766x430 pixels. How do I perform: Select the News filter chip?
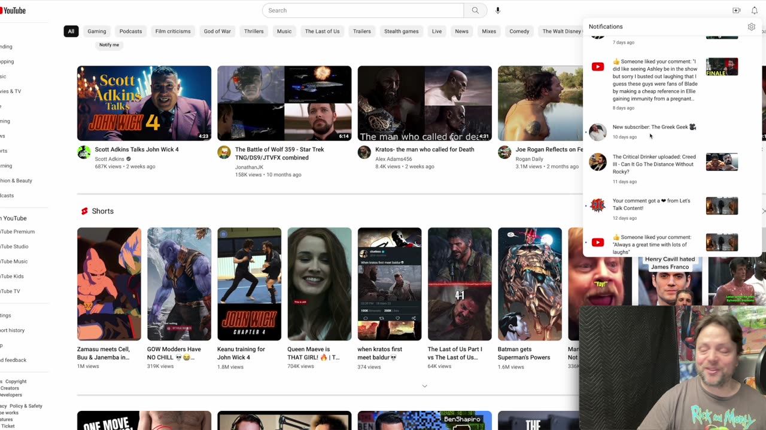[x=462, y=31]
